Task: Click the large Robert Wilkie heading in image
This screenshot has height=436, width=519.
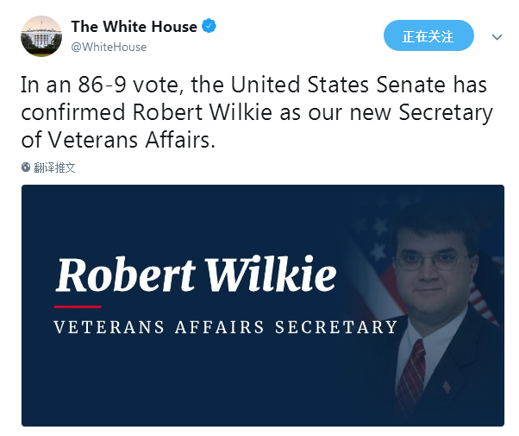Action: pos(197,275)
